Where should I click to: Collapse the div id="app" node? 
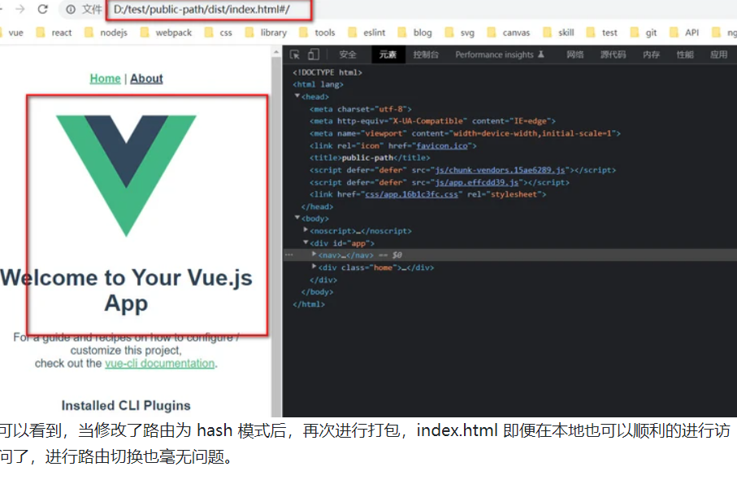(x=306, y=242)
